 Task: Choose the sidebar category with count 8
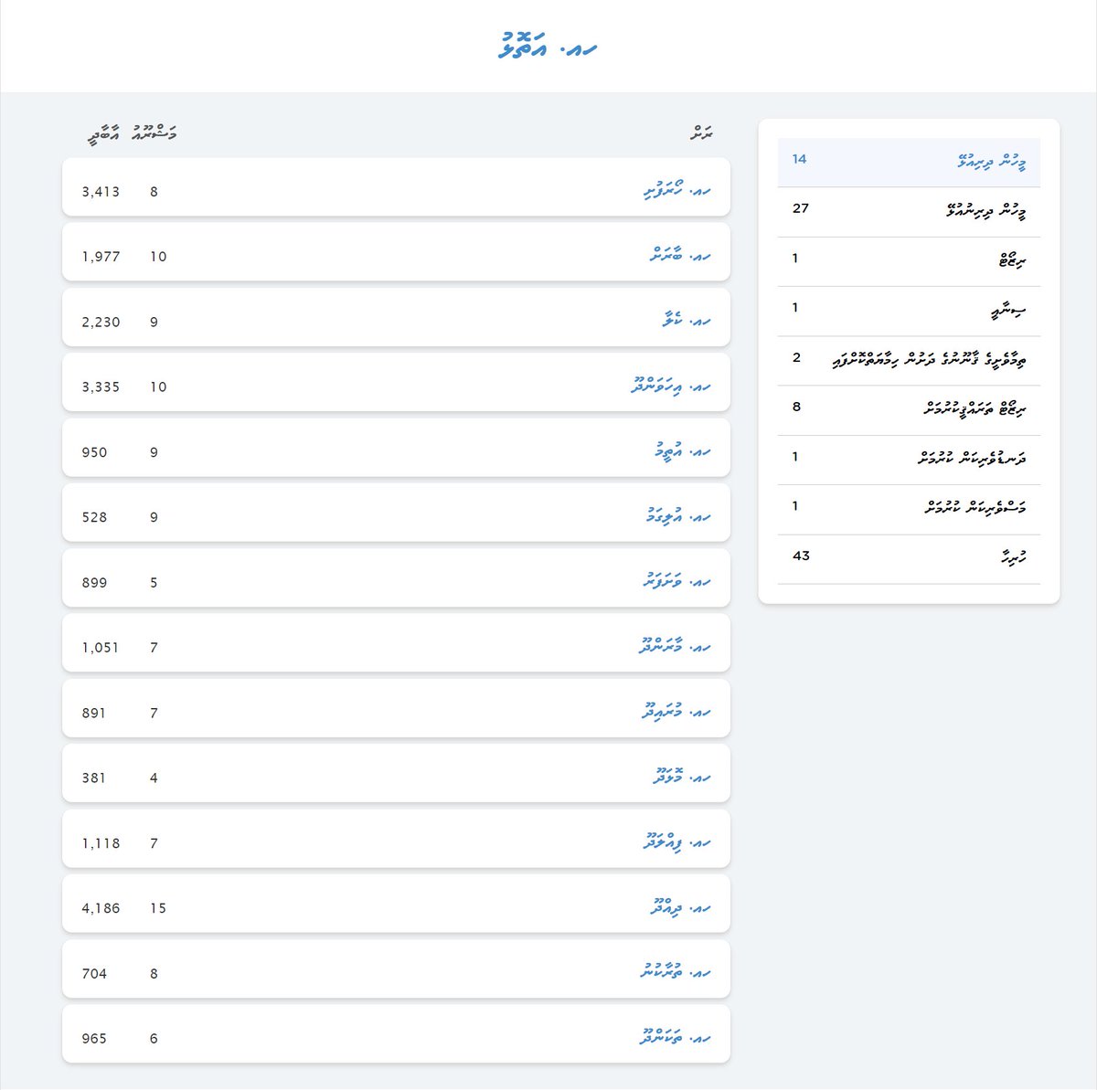(909, 410)
